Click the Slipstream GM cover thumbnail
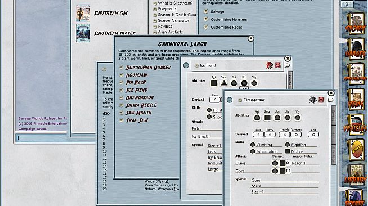The height and width of the screenshot is (206, 368). tap(83, 13)
